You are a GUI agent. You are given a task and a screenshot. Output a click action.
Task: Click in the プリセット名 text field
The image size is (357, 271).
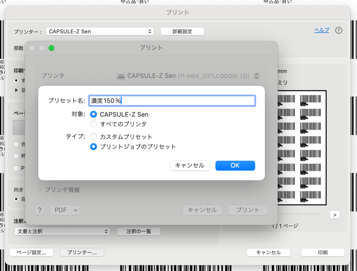pyautogui.click(x=172, y=101)
